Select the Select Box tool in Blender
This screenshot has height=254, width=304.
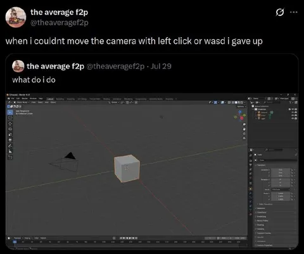pyautogui.click(x=10, y=112)
